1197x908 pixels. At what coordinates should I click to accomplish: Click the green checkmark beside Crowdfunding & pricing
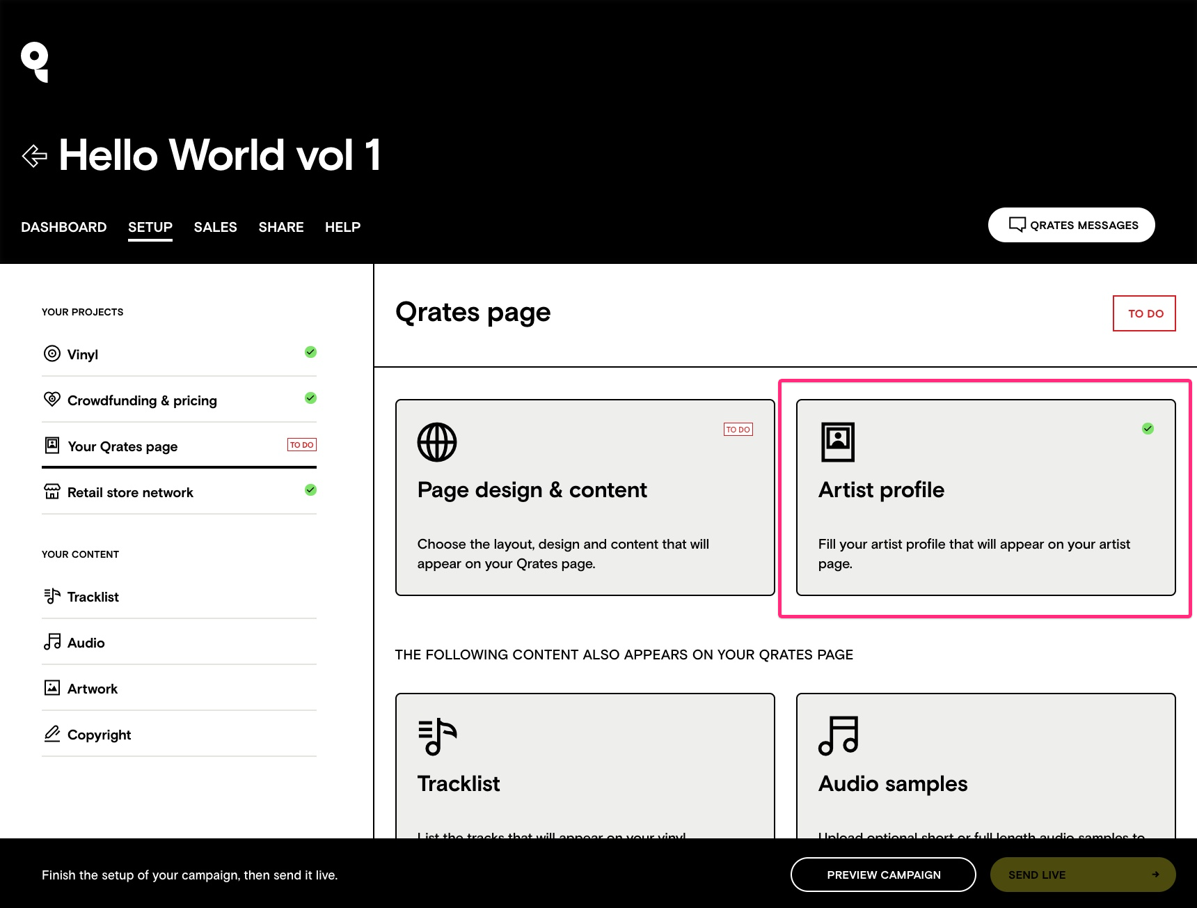point(311,398)
